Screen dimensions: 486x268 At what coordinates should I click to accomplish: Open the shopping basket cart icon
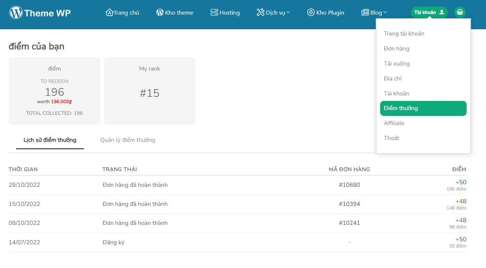tap(460, 12)
